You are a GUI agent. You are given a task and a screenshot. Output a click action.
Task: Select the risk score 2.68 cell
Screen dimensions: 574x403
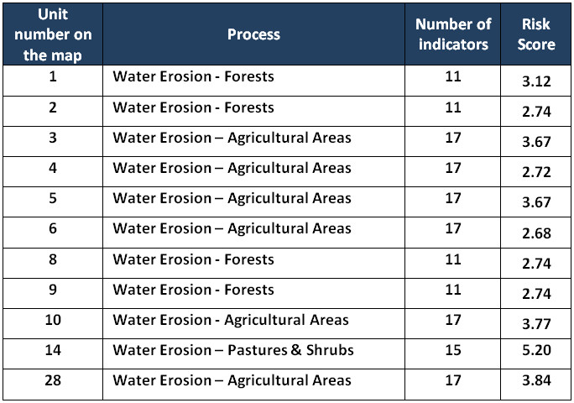point(536,233)
